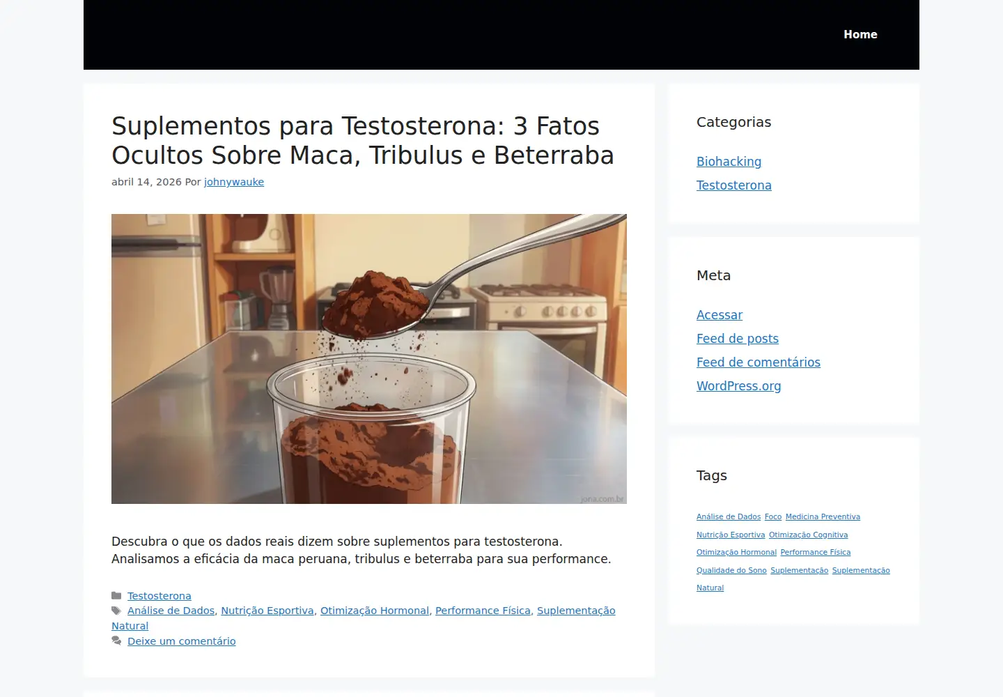Open Testosterona category in the sidebar Categorias
Image resolution: width=1003 pixels, height=697 pixels.
[x=734, y=185]
